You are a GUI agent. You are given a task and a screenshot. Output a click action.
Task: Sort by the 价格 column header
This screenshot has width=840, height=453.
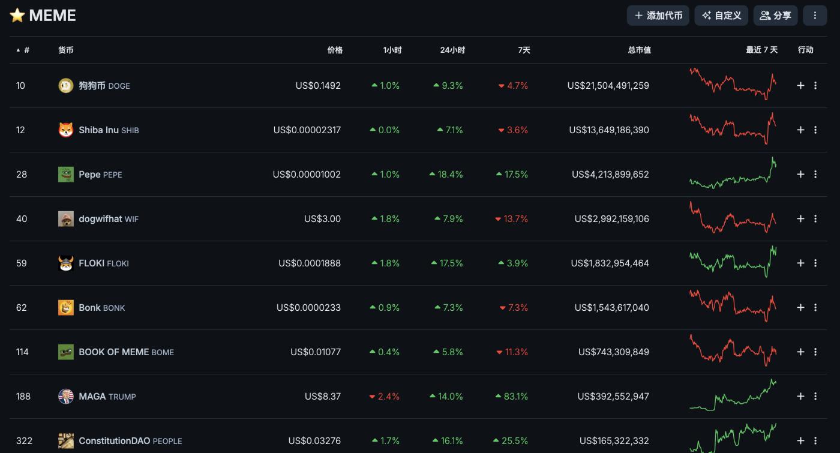click(335, 50)
